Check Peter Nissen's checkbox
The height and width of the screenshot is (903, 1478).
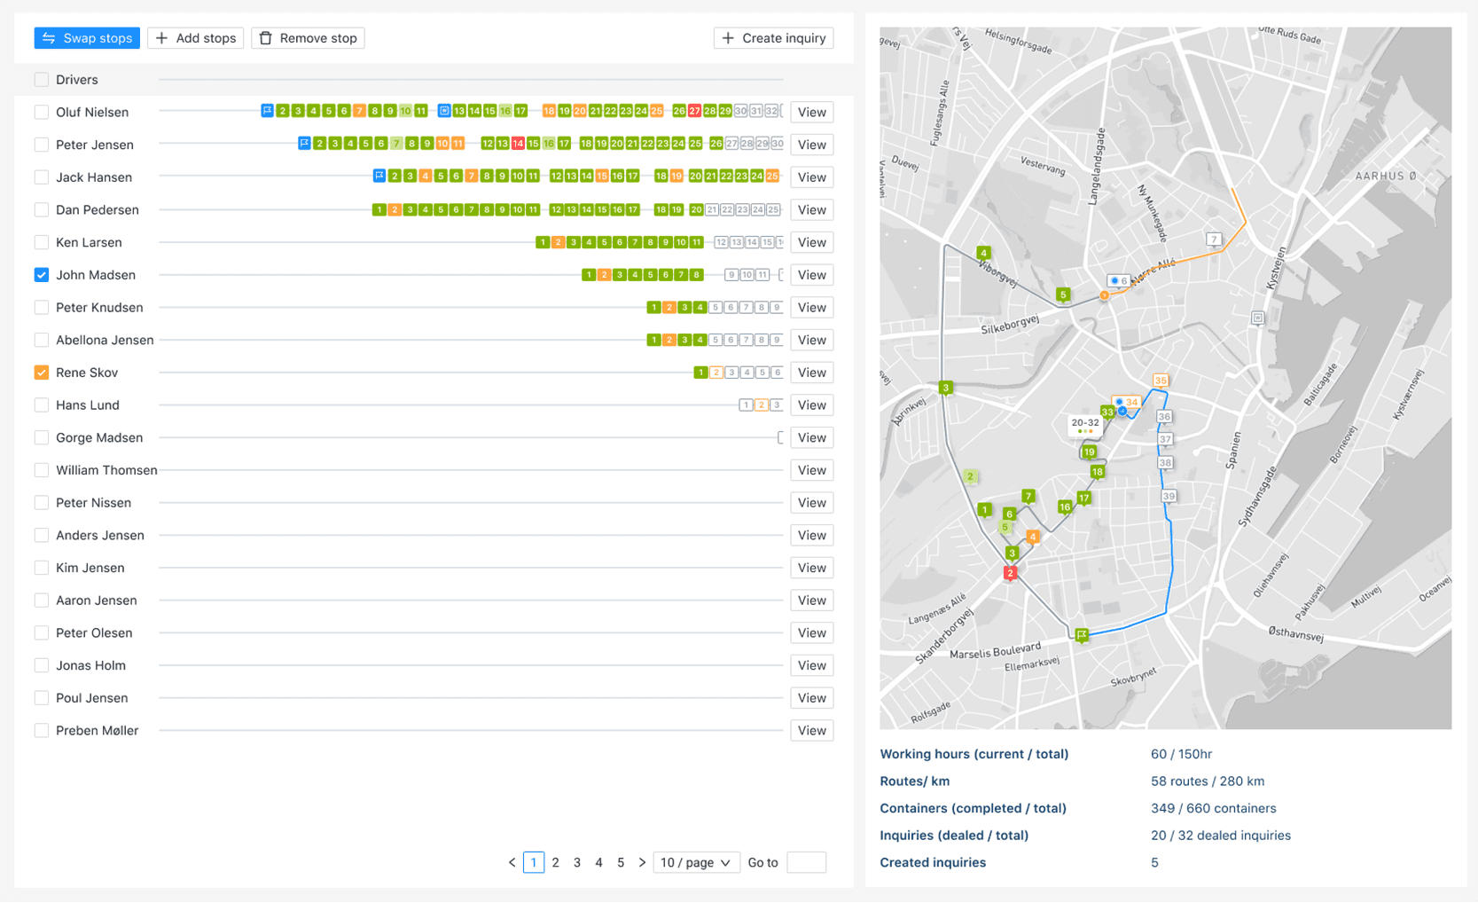(42, 503)
